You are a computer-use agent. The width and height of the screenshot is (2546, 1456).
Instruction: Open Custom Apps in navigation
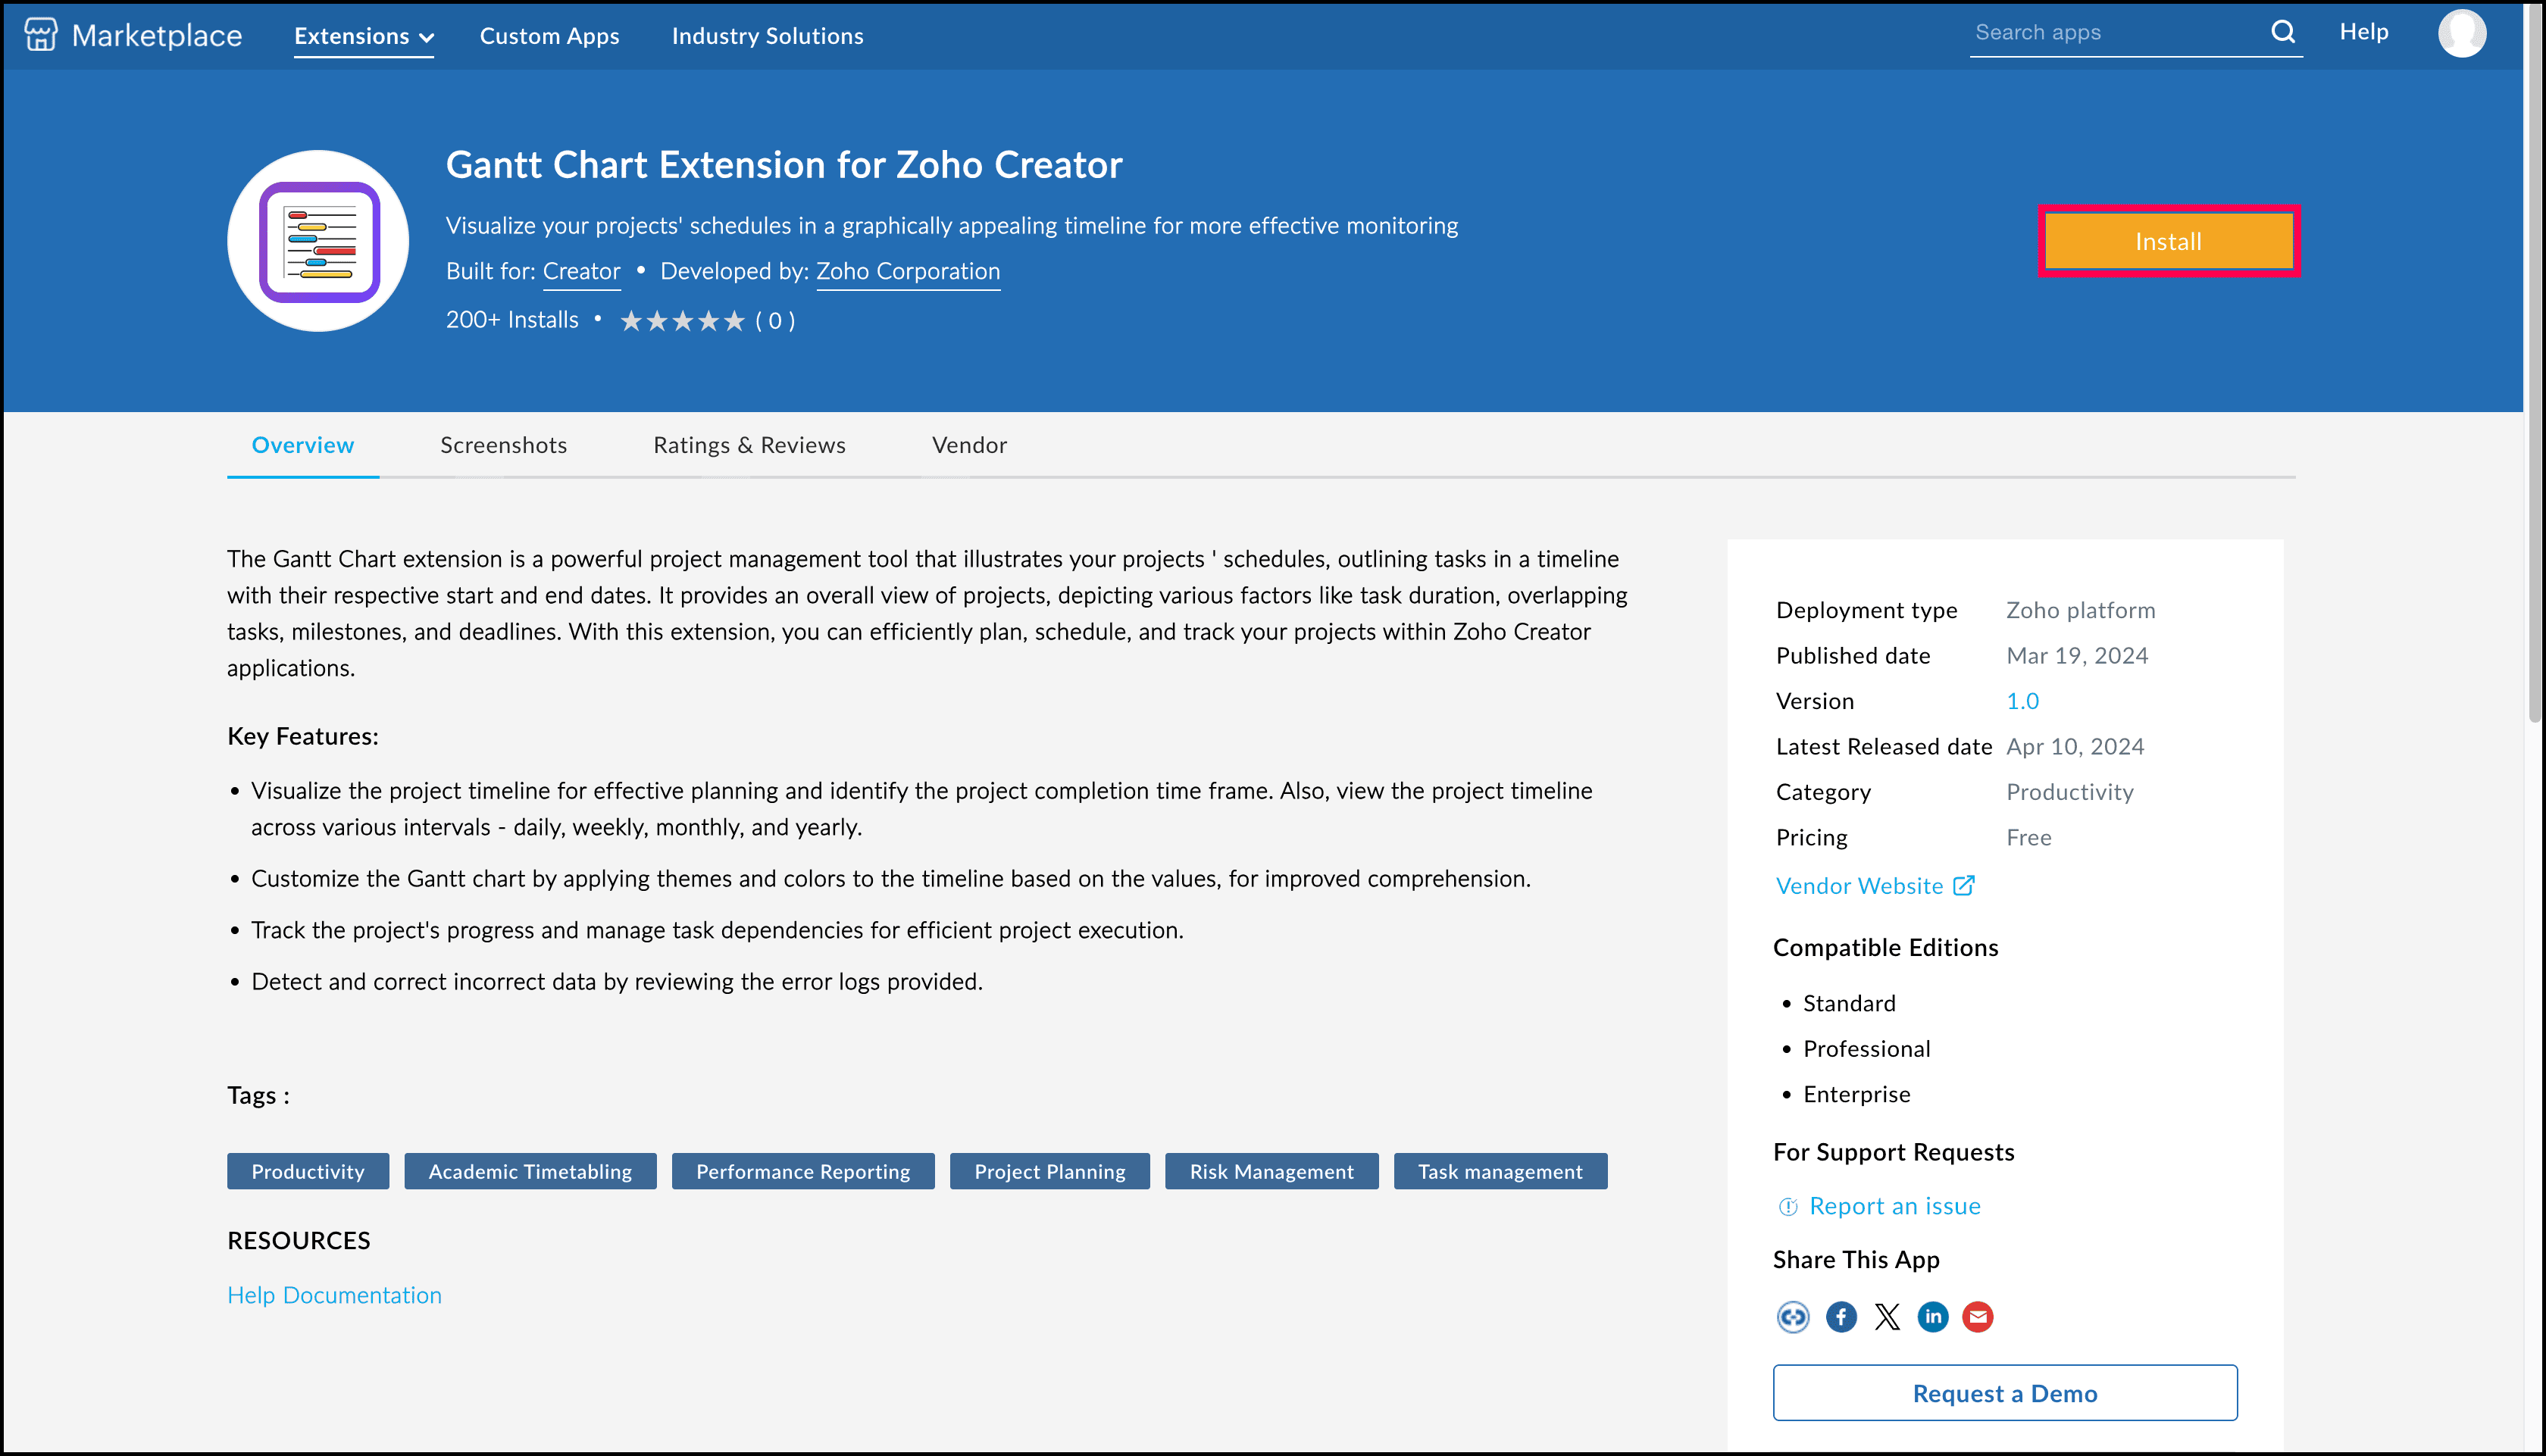550,36
